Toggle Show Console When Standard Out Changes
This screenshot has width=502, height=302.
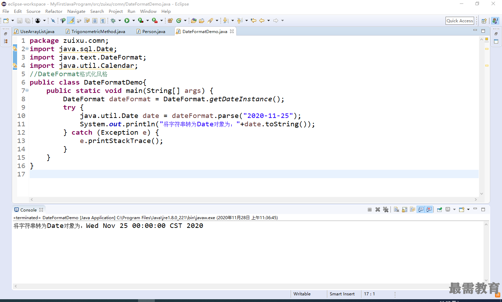point(421,209)
